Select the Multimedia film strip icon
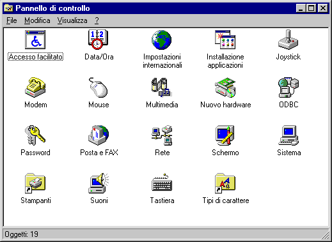The image size is (332, 242). pyautogui.click(x=162, y=87)
